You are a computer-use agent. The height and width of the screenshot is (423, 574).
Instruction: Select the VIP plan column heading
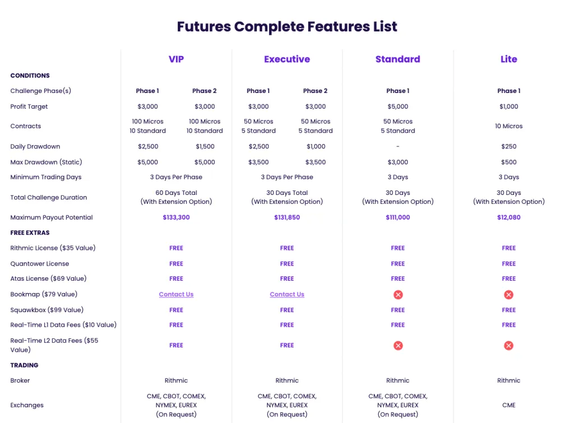176,59
